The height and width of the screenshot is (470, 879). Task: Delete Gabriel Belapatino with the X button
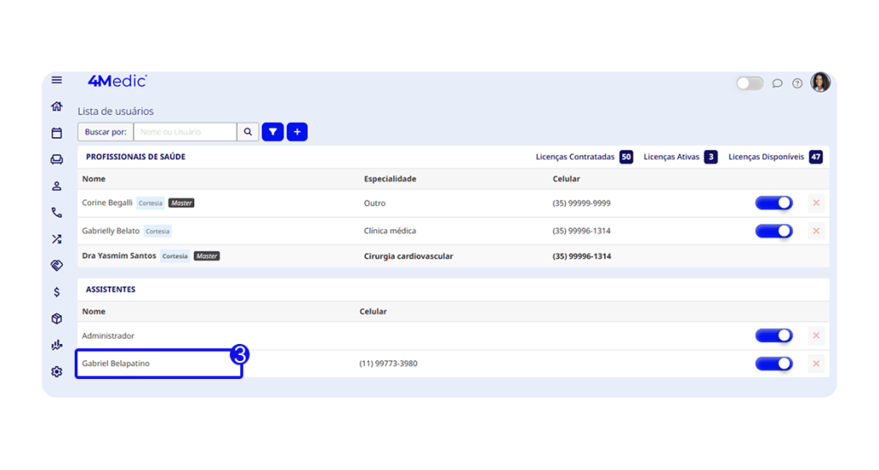pyautogui.click(x=816, y=364)
